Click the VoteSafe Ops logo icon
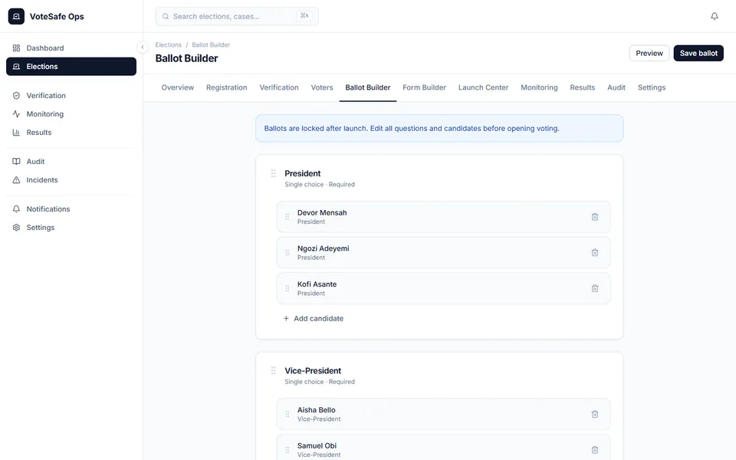The height and width of the screenshot is (460, 736). point(16,16)
